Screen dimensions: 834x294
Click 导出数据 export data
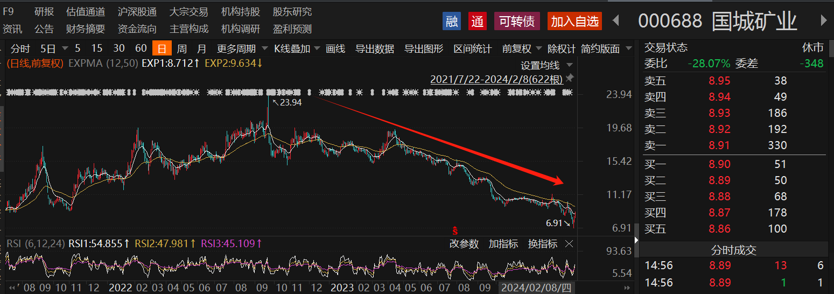(x=375, y=48)
